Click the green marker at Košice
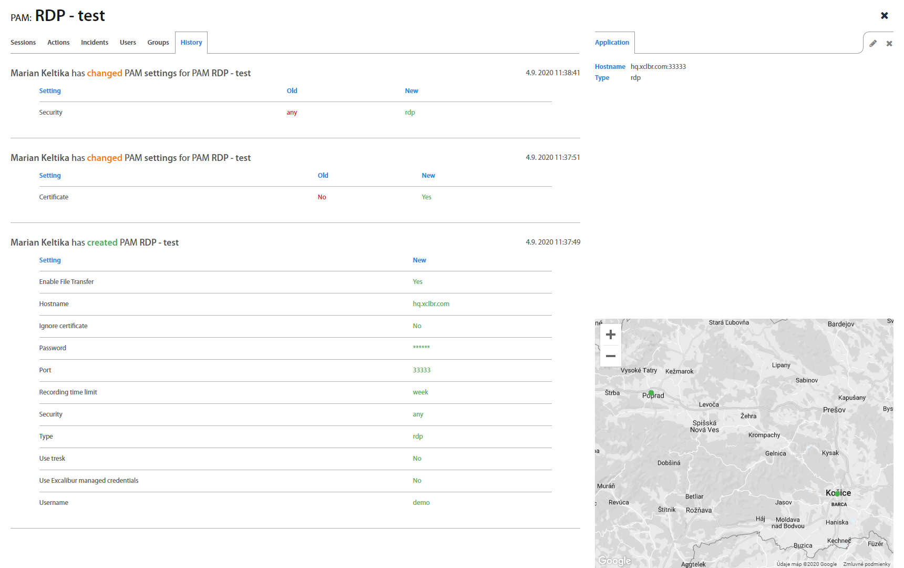Image resolution: width=904 pixels, height=568 pixels. 837,493
